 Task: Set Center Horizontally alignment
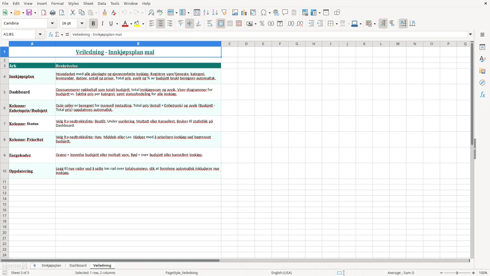(x=160, y=24)
